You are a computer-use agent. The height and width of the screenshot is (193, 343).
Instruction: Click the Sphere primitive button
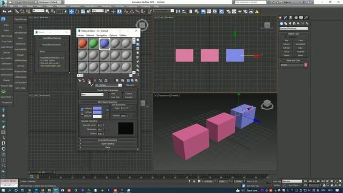click(x=286, y=44)
